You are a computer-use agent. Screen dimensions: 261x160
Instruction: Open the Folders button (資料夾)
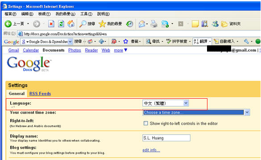pos(231,24)
